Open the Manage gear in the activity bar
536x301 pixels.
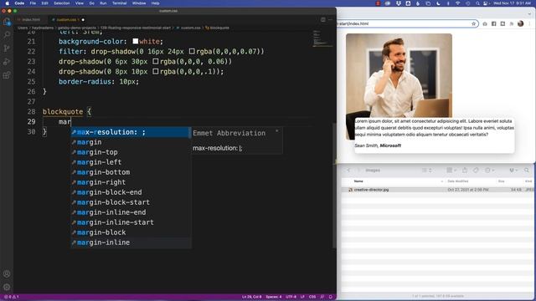tap(7, 287)
